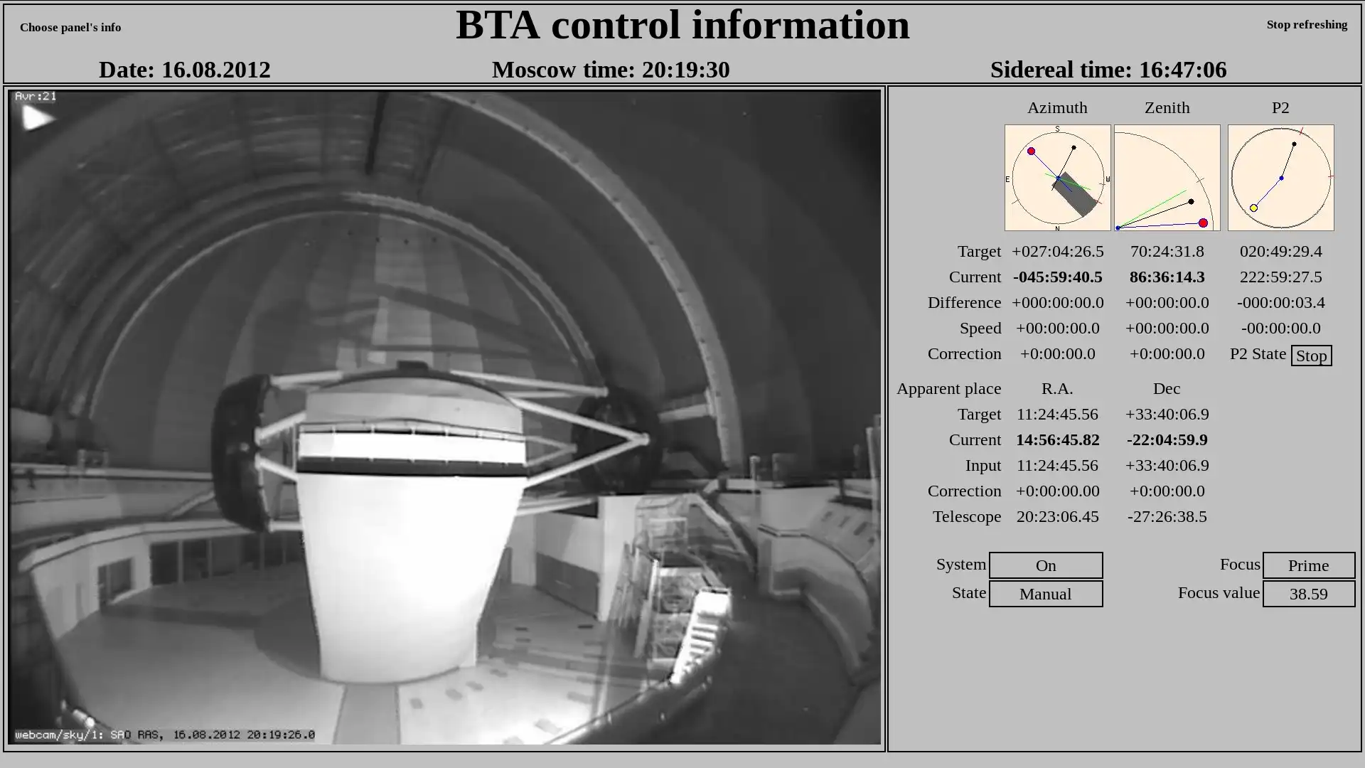Screen dimensions: 1365x768
Task: Click red marker in Zenith diagram
Action: 1203,223
